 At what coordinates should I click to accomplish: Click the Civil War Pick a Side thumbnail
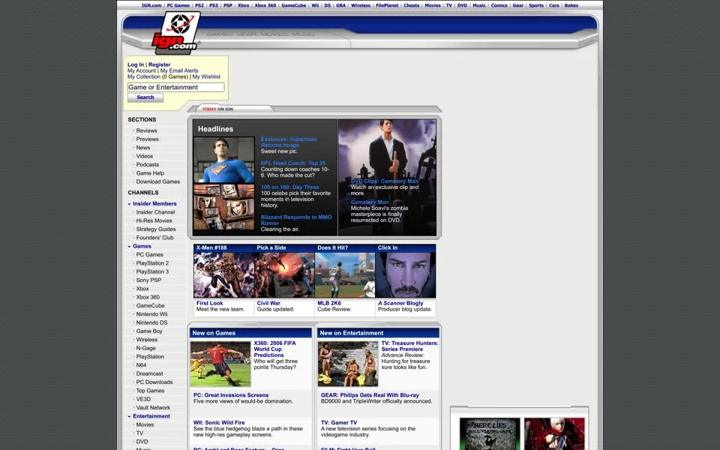[x=284, y=275]
